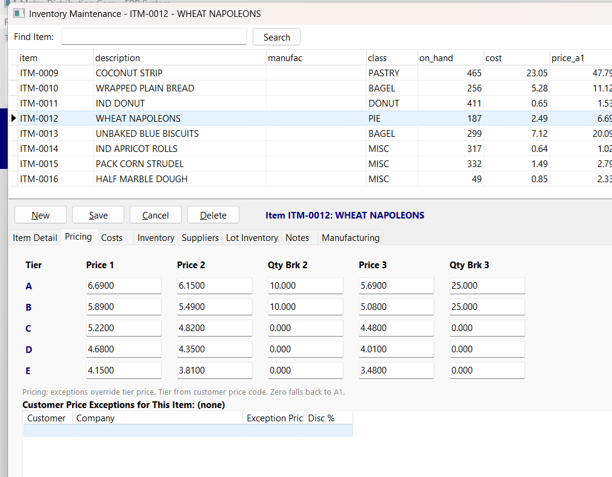The image size is (612, 477).
Task: Click the Tier E Price 3 field
Action: click(x=396, y=370)
